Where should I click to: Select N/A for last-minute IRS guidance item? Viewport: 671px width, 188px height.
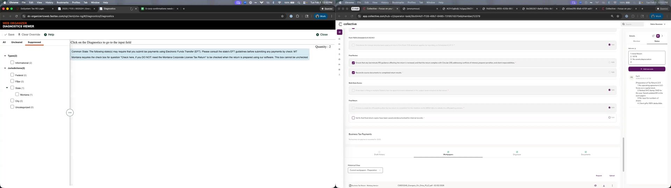609,62
